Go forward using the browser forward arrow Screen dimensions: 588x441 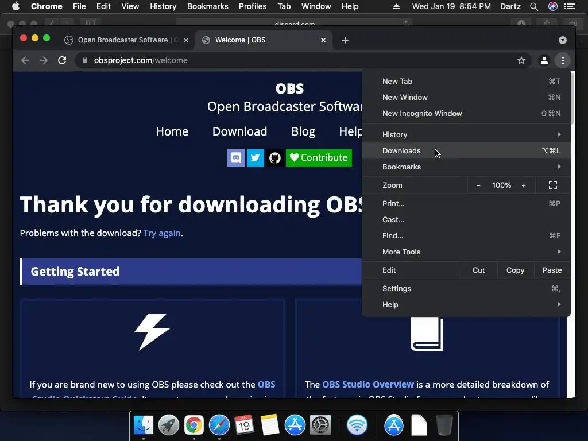(44, 60)
